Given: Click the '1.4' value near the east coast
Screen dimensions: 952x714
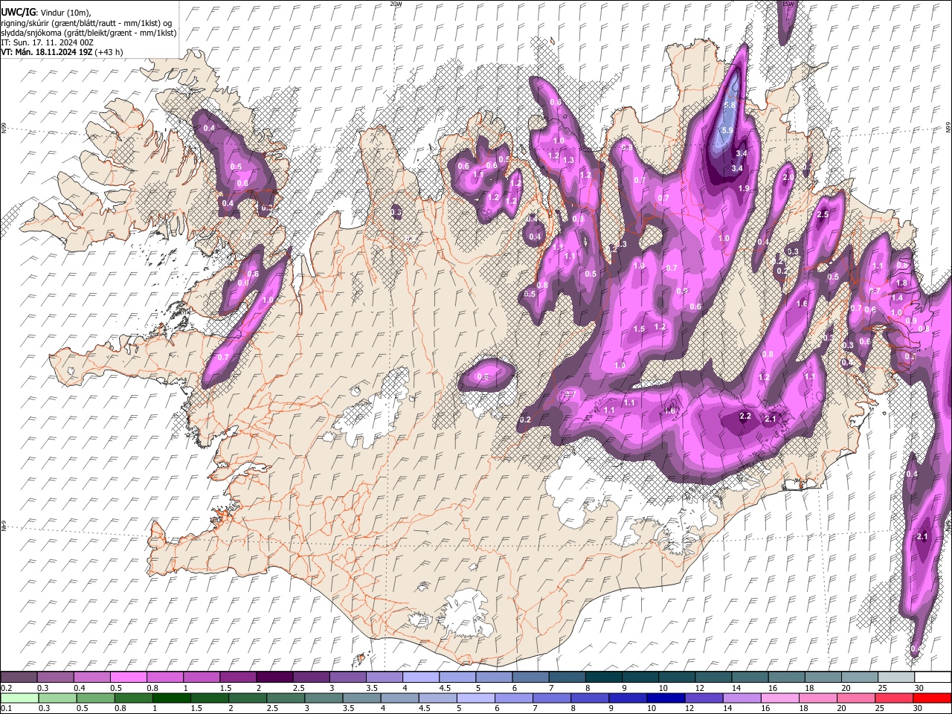Looking at the screenshot, I should click(897, 297).
